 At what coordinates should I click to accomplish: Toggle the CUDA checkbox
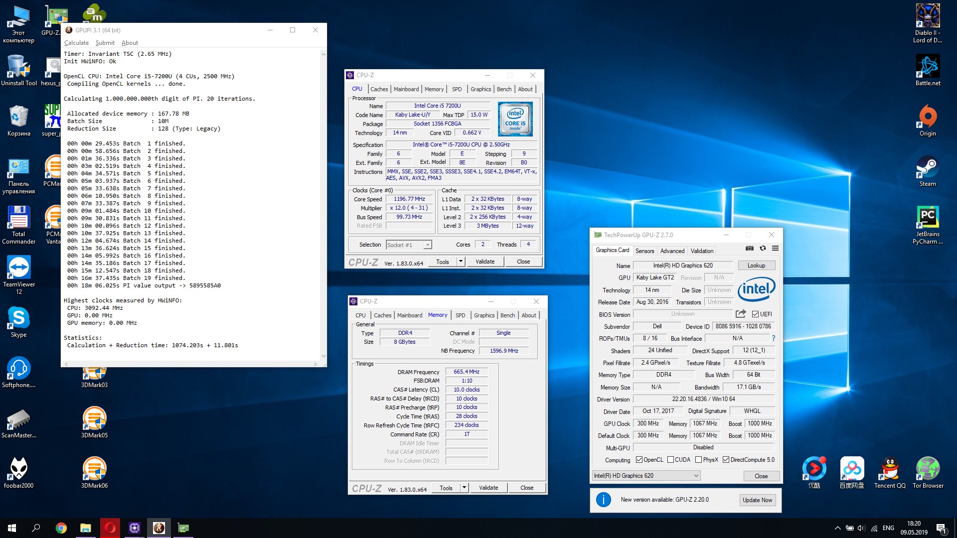(x=670, y=460)
